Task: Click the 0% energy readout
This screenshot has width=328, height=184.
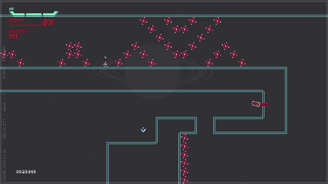Action: pyautogui.click(x=48, y=22)
